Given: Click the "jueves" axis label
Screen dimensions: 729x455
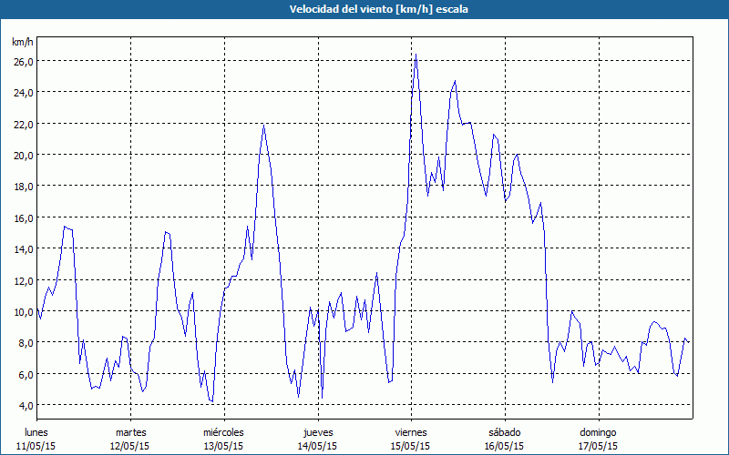Looking at the screenshot, I should coord(317,431).
